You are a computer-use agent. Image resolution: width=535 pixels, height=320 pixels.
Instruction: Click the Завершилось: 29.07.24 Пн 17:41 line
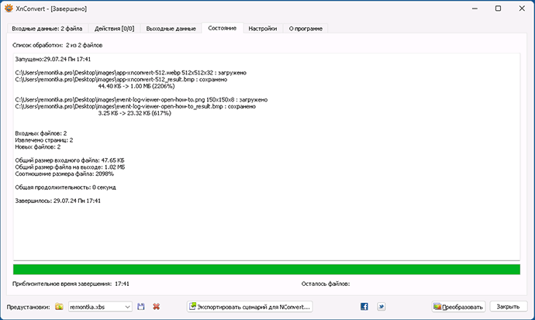click(58, 201)
